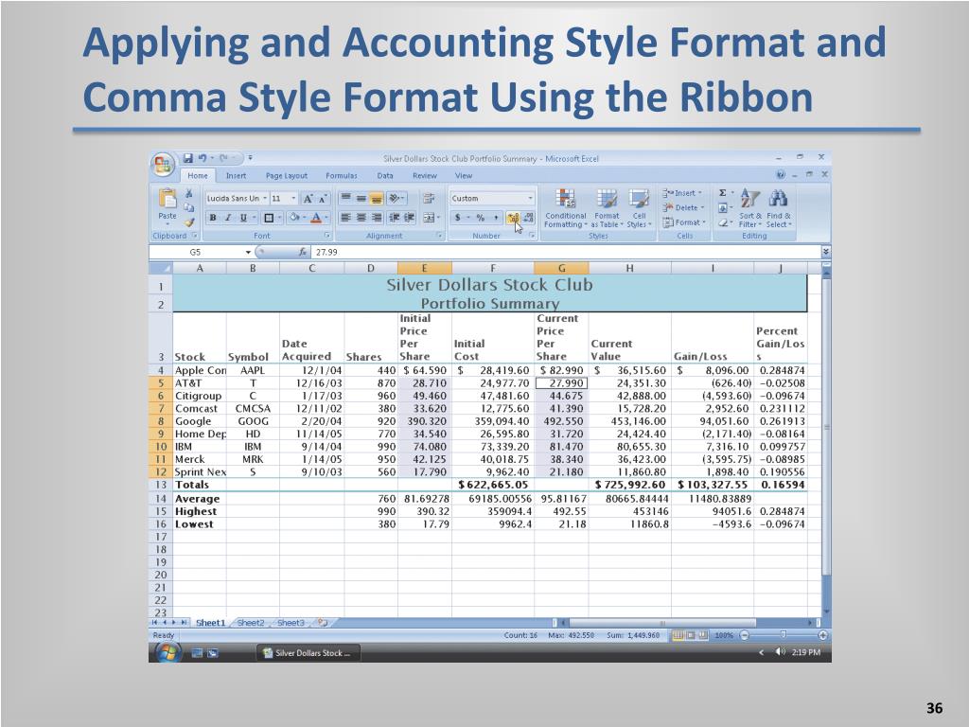The image size is (969, 727).
Task: Open Windows Start orb
Action: coord(167,652)
